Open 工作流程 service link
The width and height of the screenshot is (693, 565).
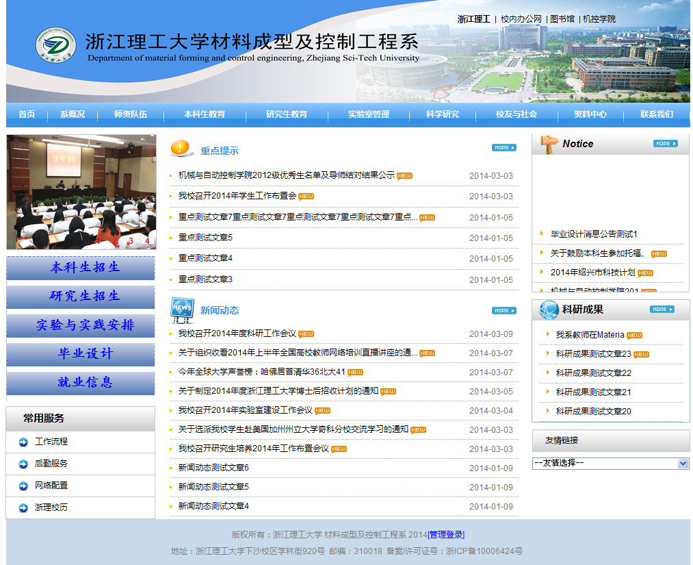click(51, 442)
